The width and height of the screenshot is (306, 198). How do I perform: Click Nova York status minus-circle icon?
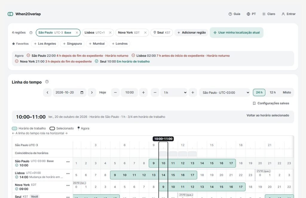(x=17, y=61)
